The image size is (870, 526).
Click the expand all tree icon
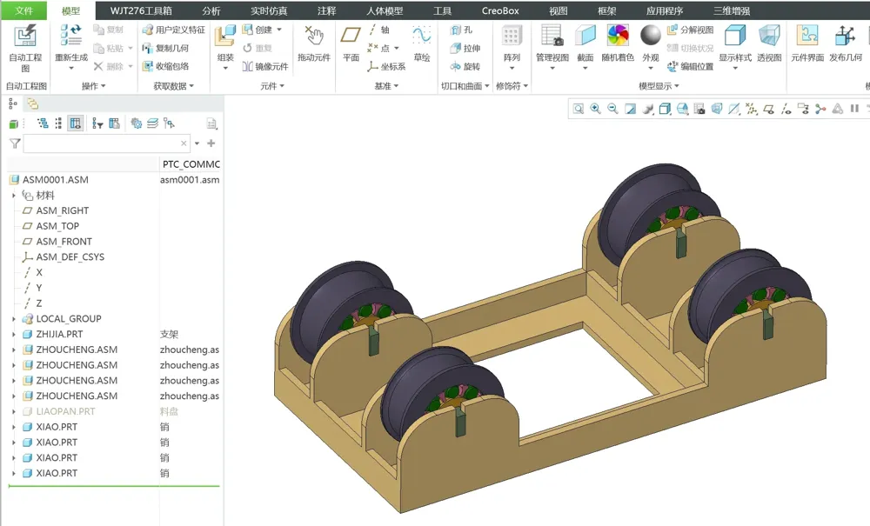click(42, 123)
